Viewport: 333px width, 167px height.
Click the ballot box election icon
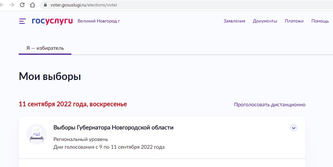37,134
